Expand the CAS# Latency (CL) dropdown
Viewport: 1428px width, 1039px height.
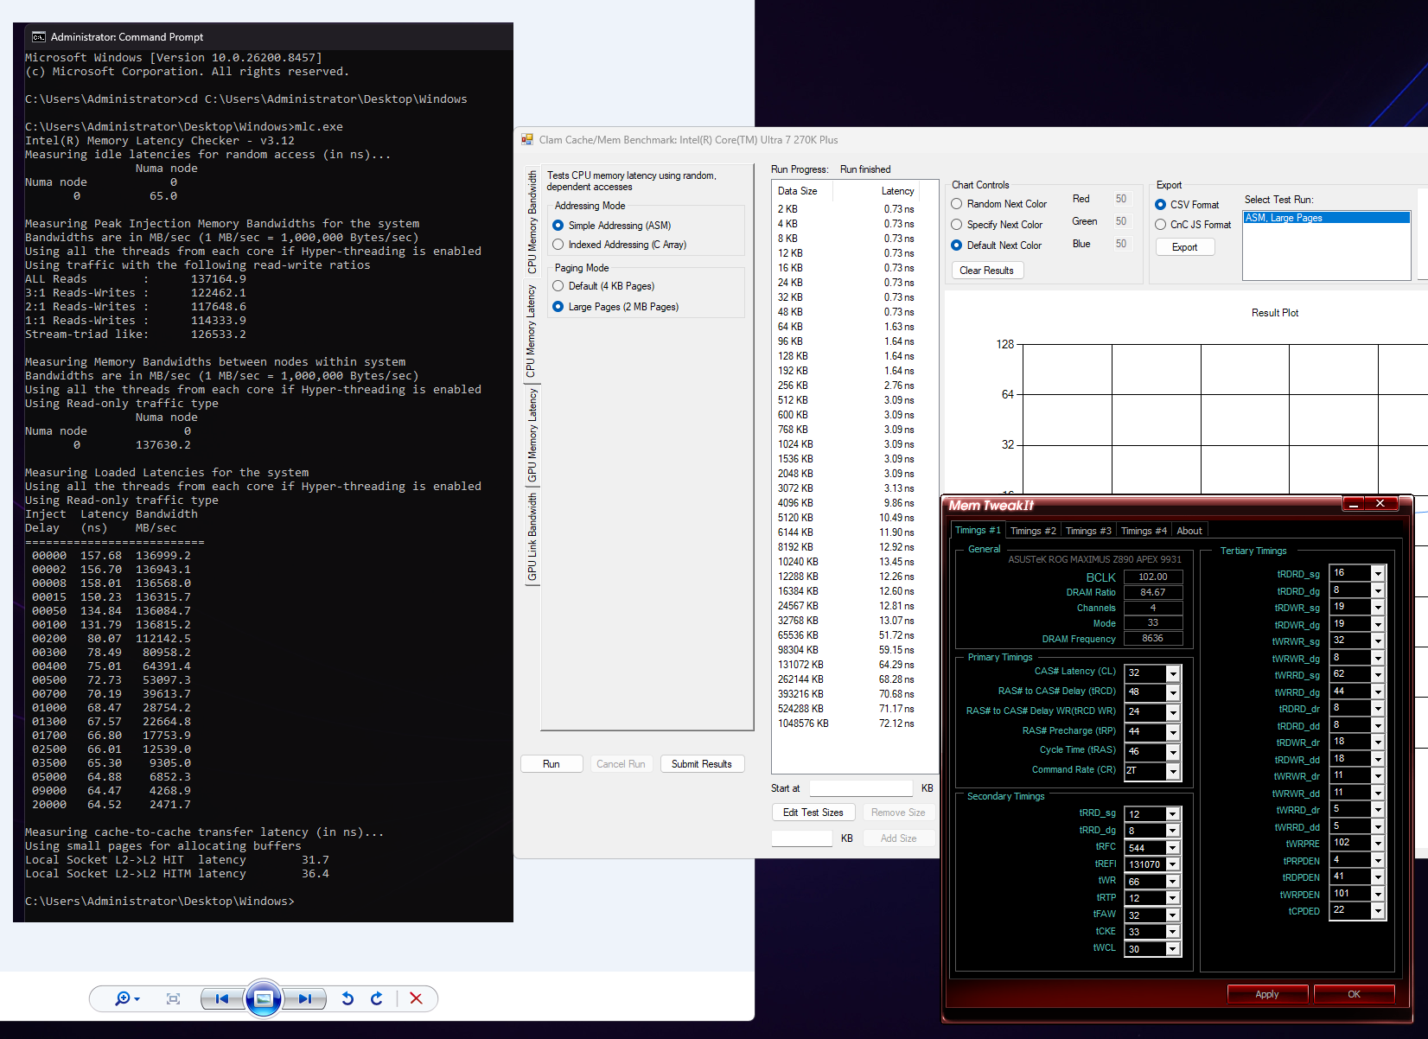pos(1173,673)
